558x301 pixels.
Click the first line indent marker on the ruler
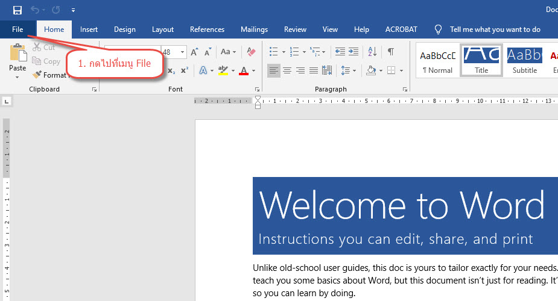click(x=258, y=99)
